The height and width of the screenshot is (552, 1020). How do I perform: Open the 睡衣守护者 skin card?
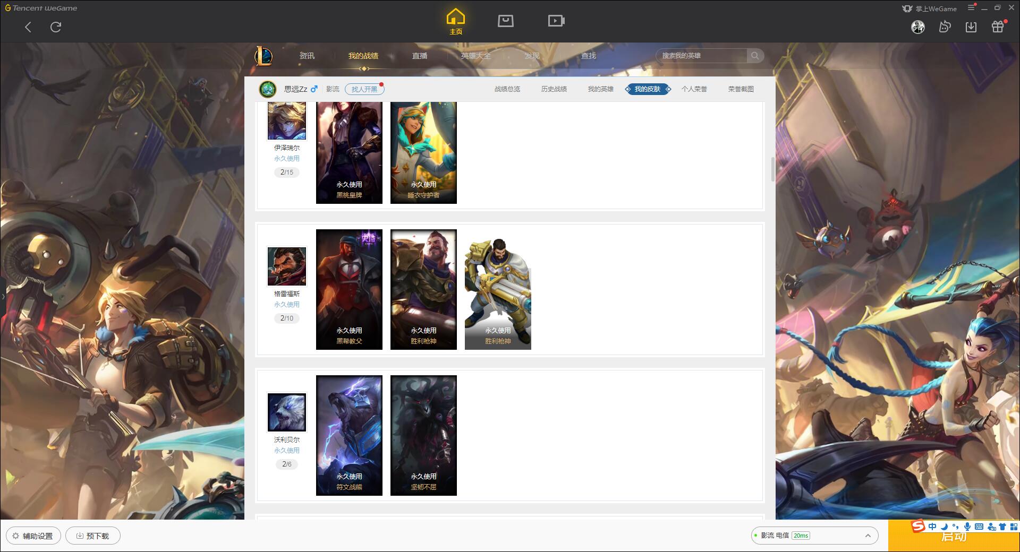(423, 153)
